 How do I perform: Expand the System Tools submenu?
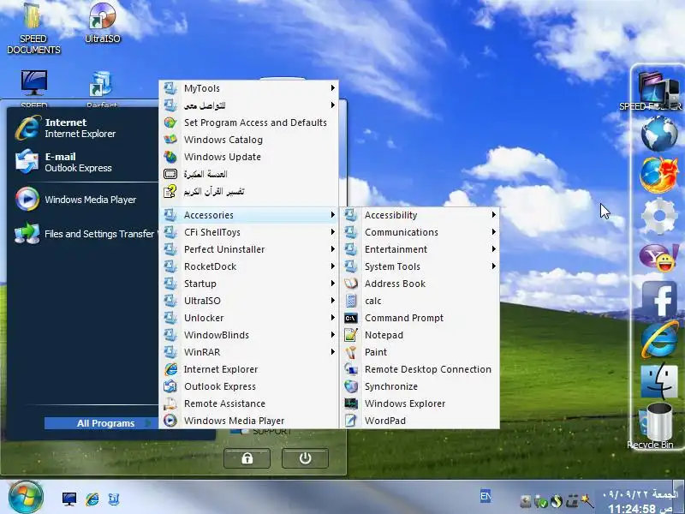click(420, 266)
